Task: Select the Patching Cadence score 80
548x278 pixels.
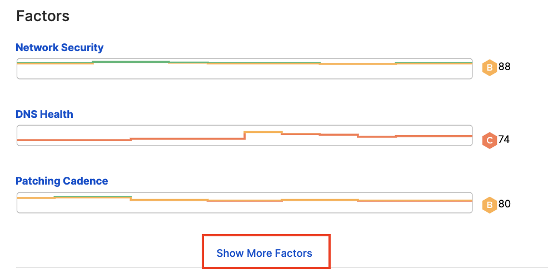Action: [504, 204]
